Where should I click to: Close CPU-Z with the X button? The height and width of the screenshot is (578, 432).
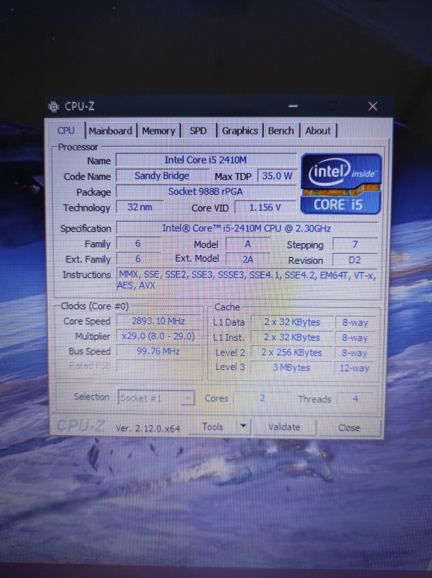point(373,107)
